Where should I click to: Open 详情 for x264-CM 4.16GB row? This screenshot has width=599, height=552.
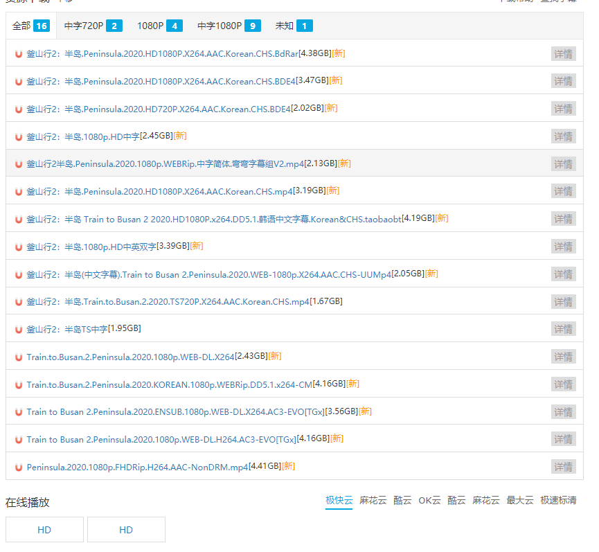point(563,384)
